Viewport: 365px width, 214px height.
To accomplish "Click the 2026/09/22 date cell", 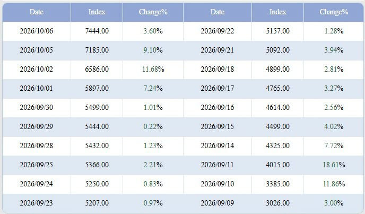I will pos(218,31).
